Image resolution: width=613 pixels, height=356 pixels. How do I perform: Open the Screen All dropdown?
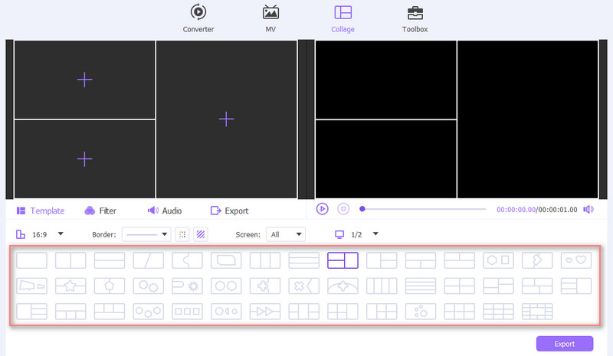coord(286,234)
